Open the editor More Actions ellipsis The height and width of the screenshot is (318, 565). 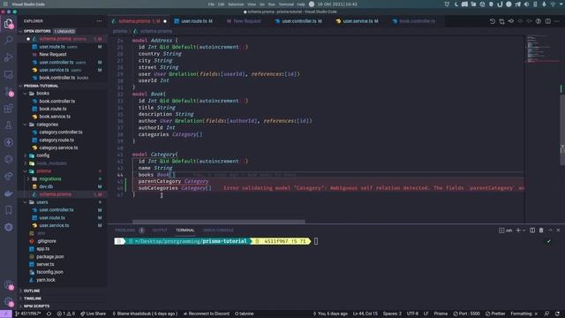pyautogui.click(x=557, y=21)
